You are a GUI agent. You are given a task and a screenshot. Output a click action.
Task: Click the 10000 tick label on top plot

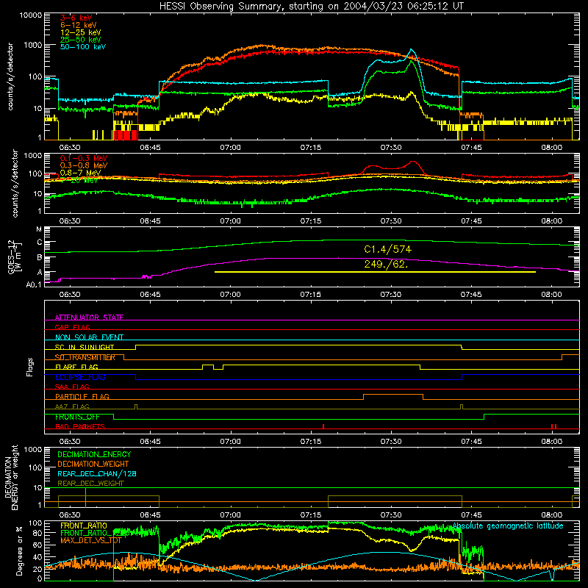pos(31,15)
